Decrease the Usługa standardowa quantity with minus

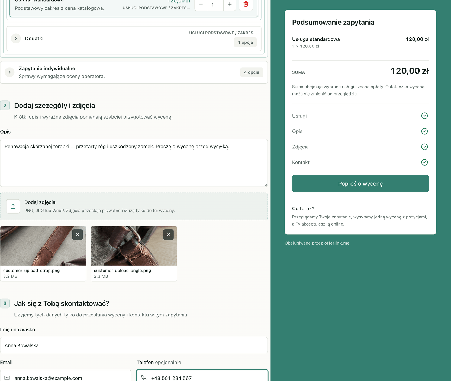click(x=201, y=4)
